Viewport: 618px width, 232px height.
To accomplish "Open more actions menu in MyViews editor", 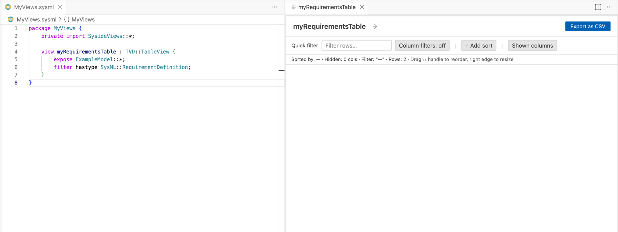I will (x=274, y=7).
